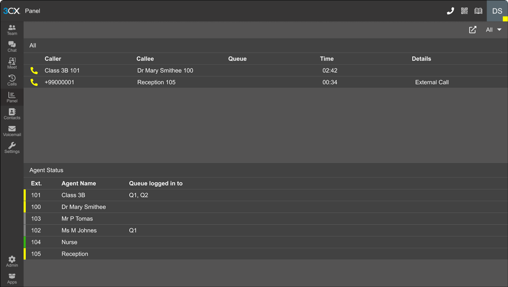
Task: Click the green status bar for Nurse
Action: coord(25,242)
